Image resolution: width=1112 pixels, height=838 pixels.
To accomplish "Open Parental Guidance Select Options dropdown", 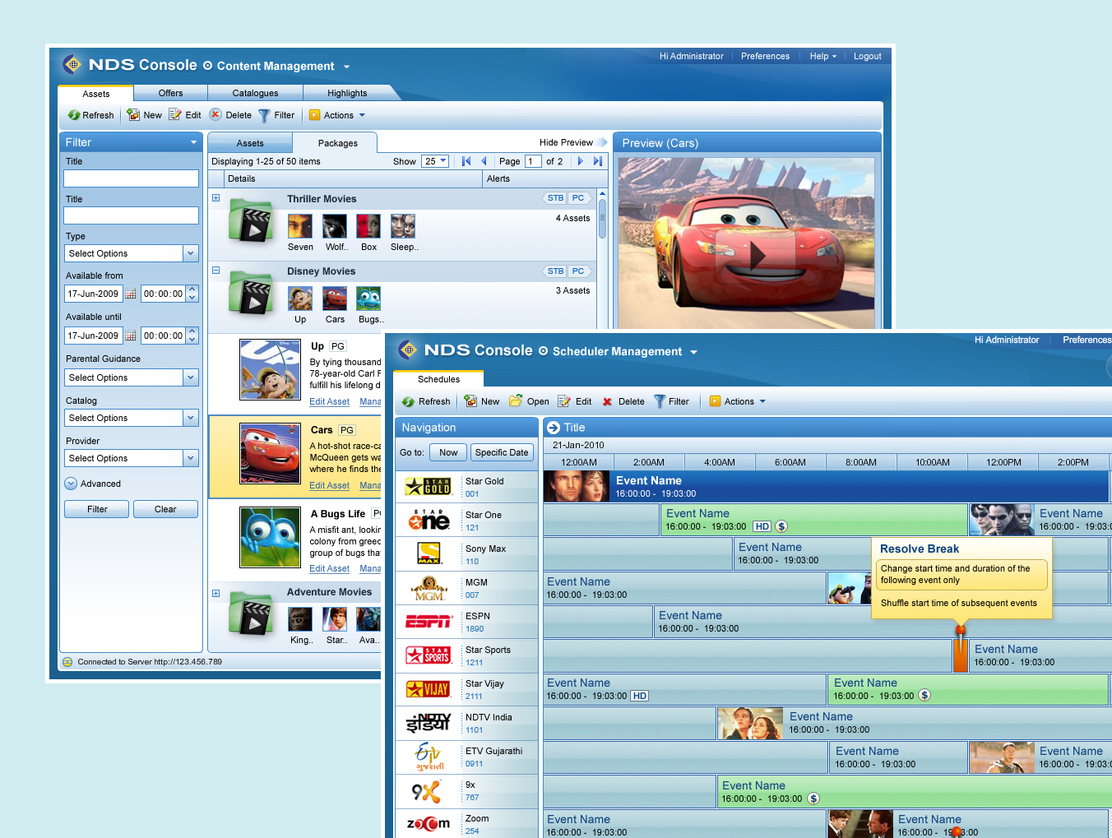I will pos(131,377).
